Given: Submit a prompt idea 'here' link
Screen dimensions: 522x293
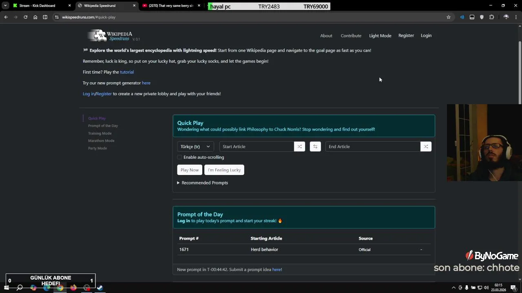Looking at the screenshot, I should (276, 269).
